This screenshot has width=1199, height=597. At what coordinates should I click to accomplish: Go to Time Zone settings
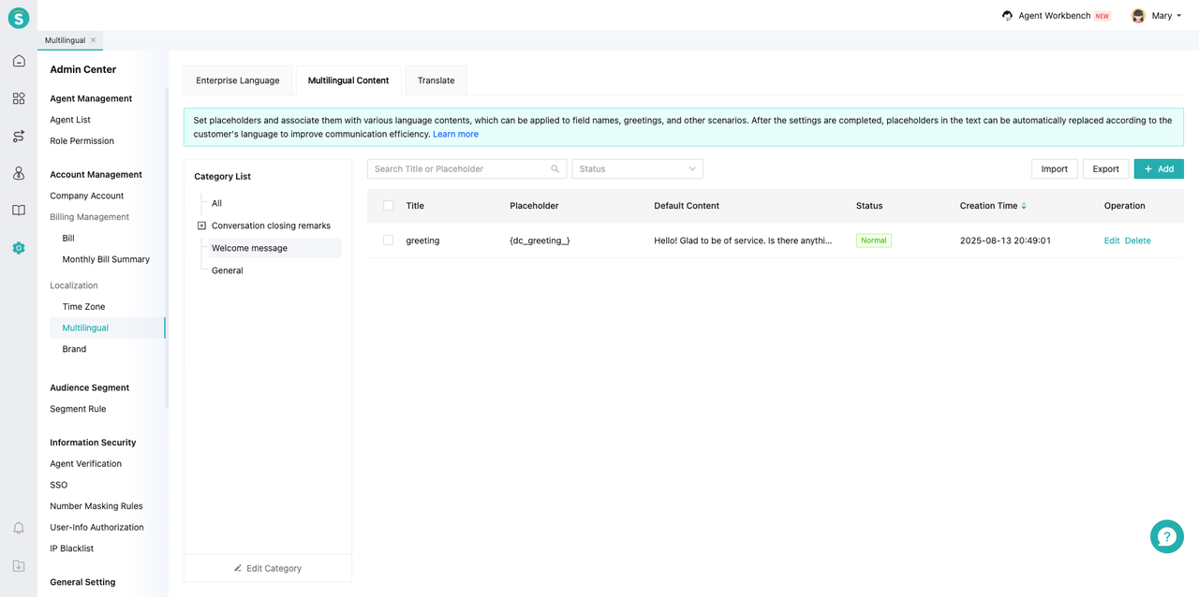point(83,307)
